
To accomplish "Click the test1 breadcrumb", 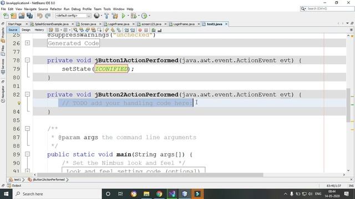I will [15, 180].
